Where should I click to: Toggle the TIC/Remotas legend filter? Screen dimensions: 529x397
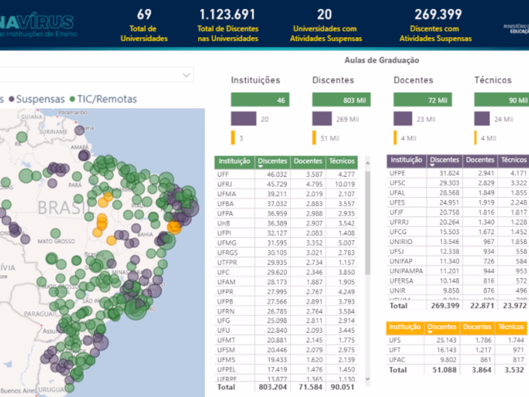coord(108,99)
